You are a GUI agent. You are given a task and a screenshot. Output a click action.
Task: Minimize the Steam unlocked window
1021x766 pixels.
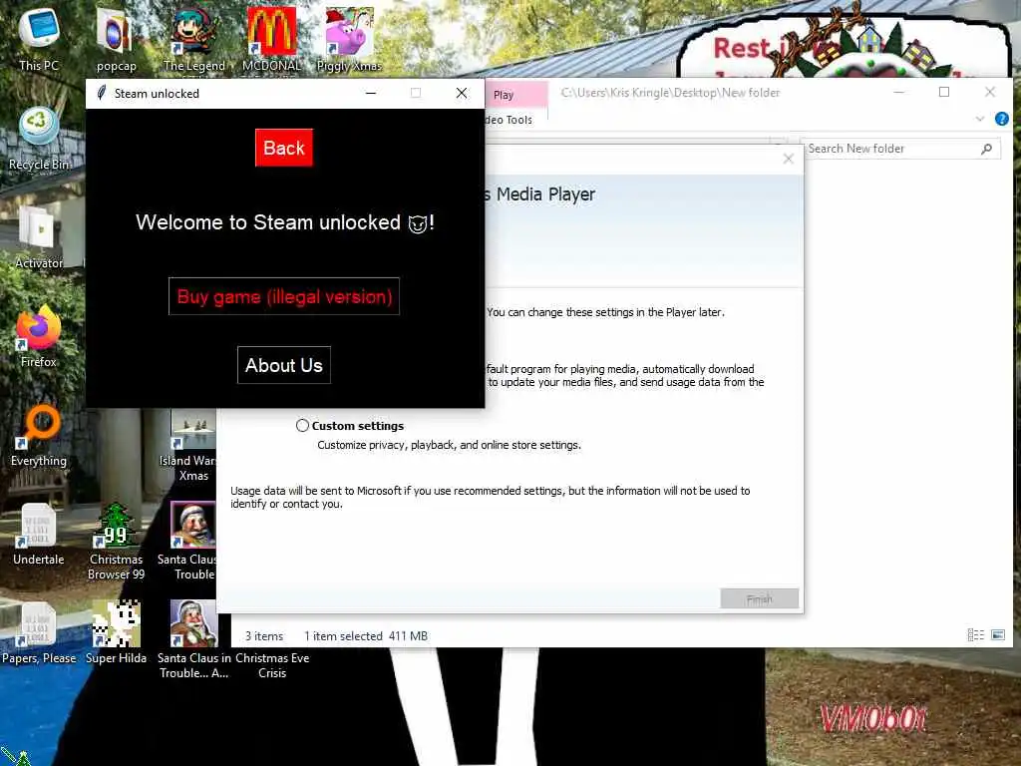[371, 93]
